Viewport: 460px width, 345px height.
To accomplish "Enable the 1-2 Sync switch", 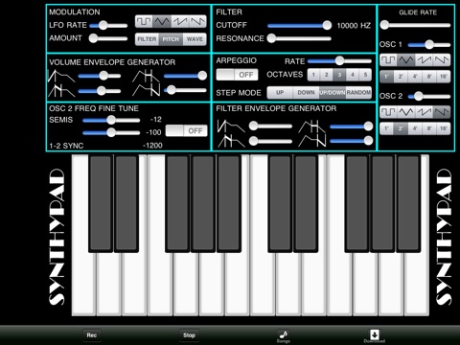I will point(187,130).
